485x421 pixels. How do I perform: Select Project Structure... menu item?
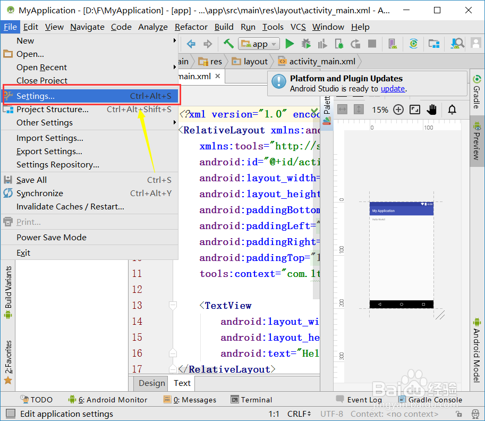89,110
